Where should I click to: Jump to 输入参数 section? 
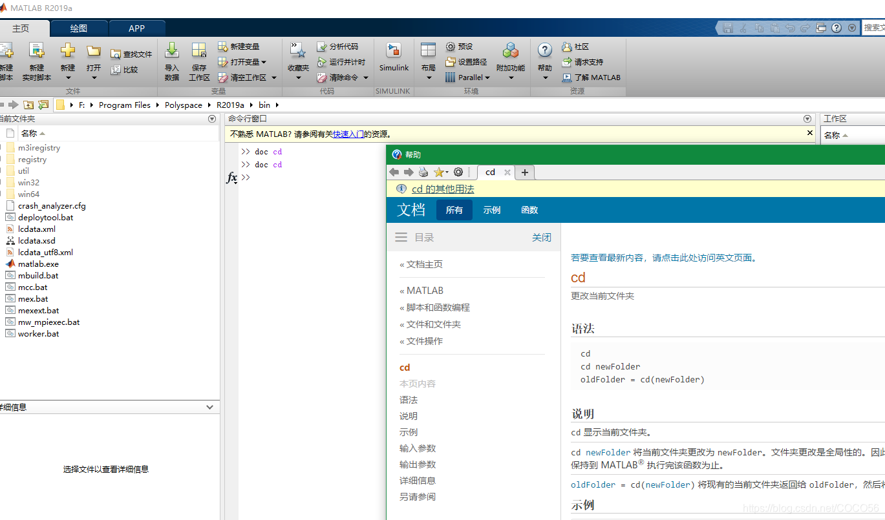point(418,448)
